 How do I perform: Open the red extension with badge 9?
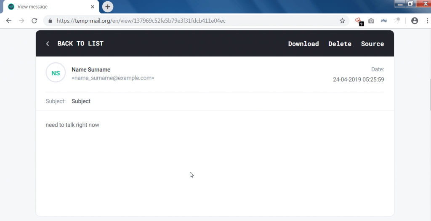click(x=359, y=21)
